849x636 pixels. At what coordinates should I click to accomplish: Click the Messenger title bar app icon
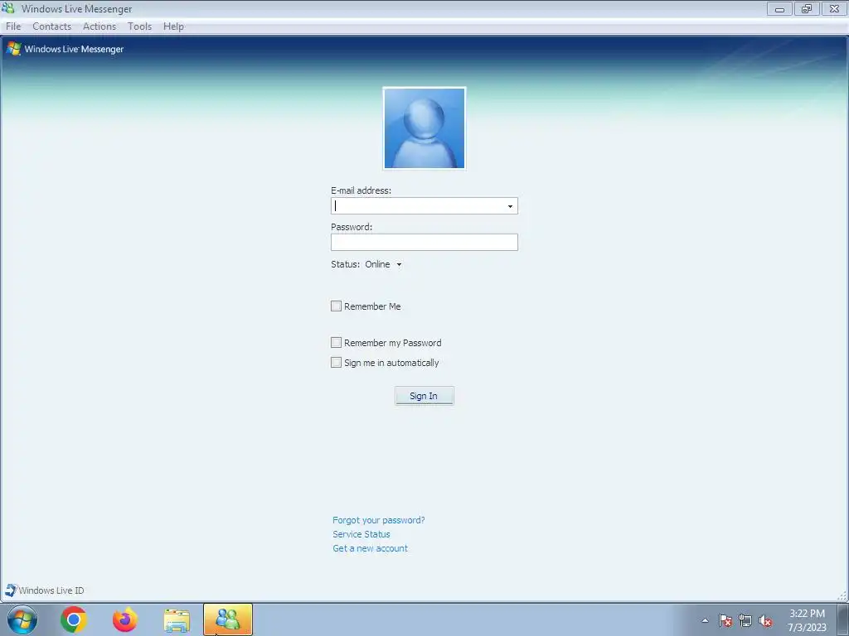coord(8,8)
